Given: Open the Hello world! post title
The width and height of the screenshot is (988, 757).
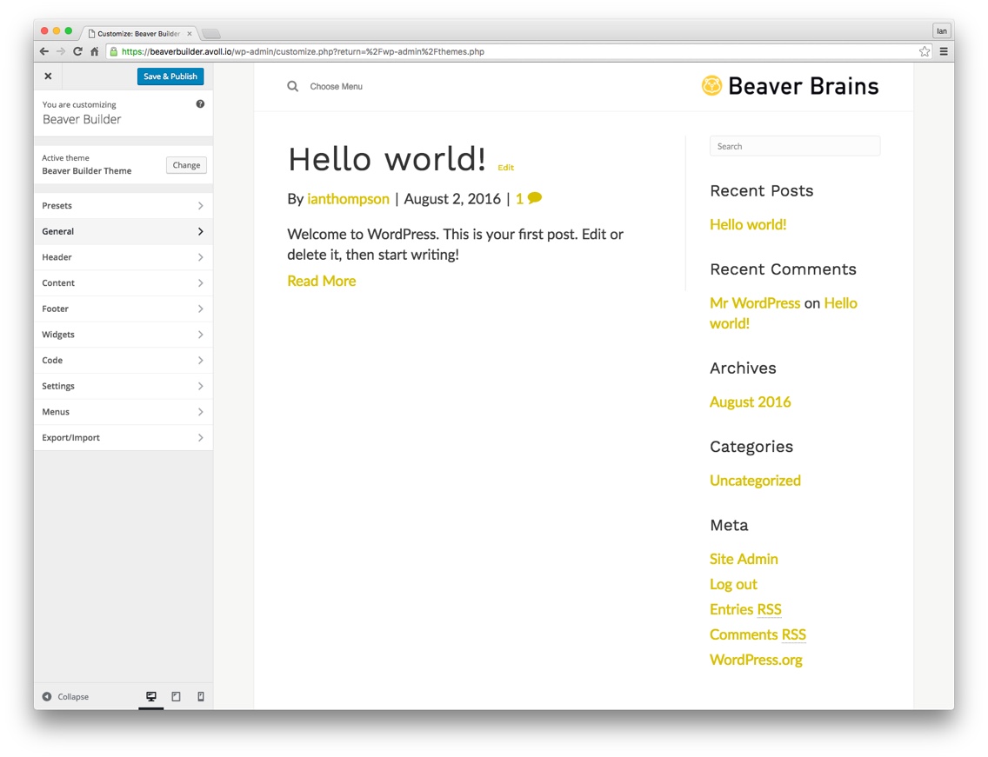Looking at the screenshot, I should (387, 159).
